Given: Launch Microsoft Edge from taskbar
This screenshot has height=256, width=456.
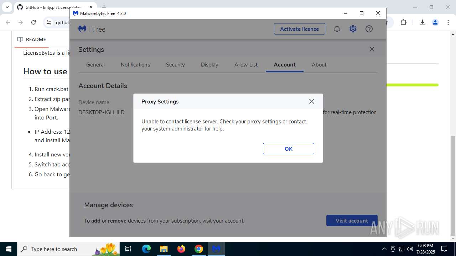Looking at the screenshot, I should (x=146, y=249).
